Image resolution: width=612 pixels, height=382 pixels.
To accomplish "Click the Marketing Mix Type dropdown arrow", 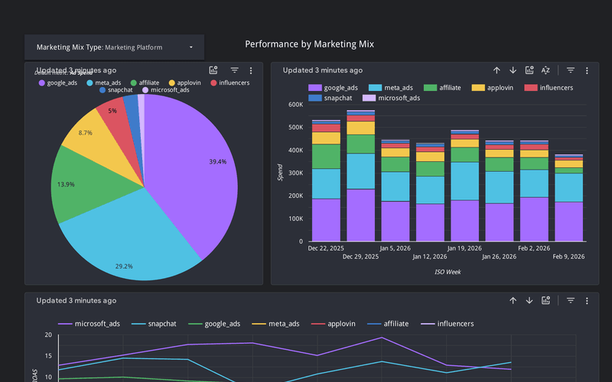I will pos(191,47).
